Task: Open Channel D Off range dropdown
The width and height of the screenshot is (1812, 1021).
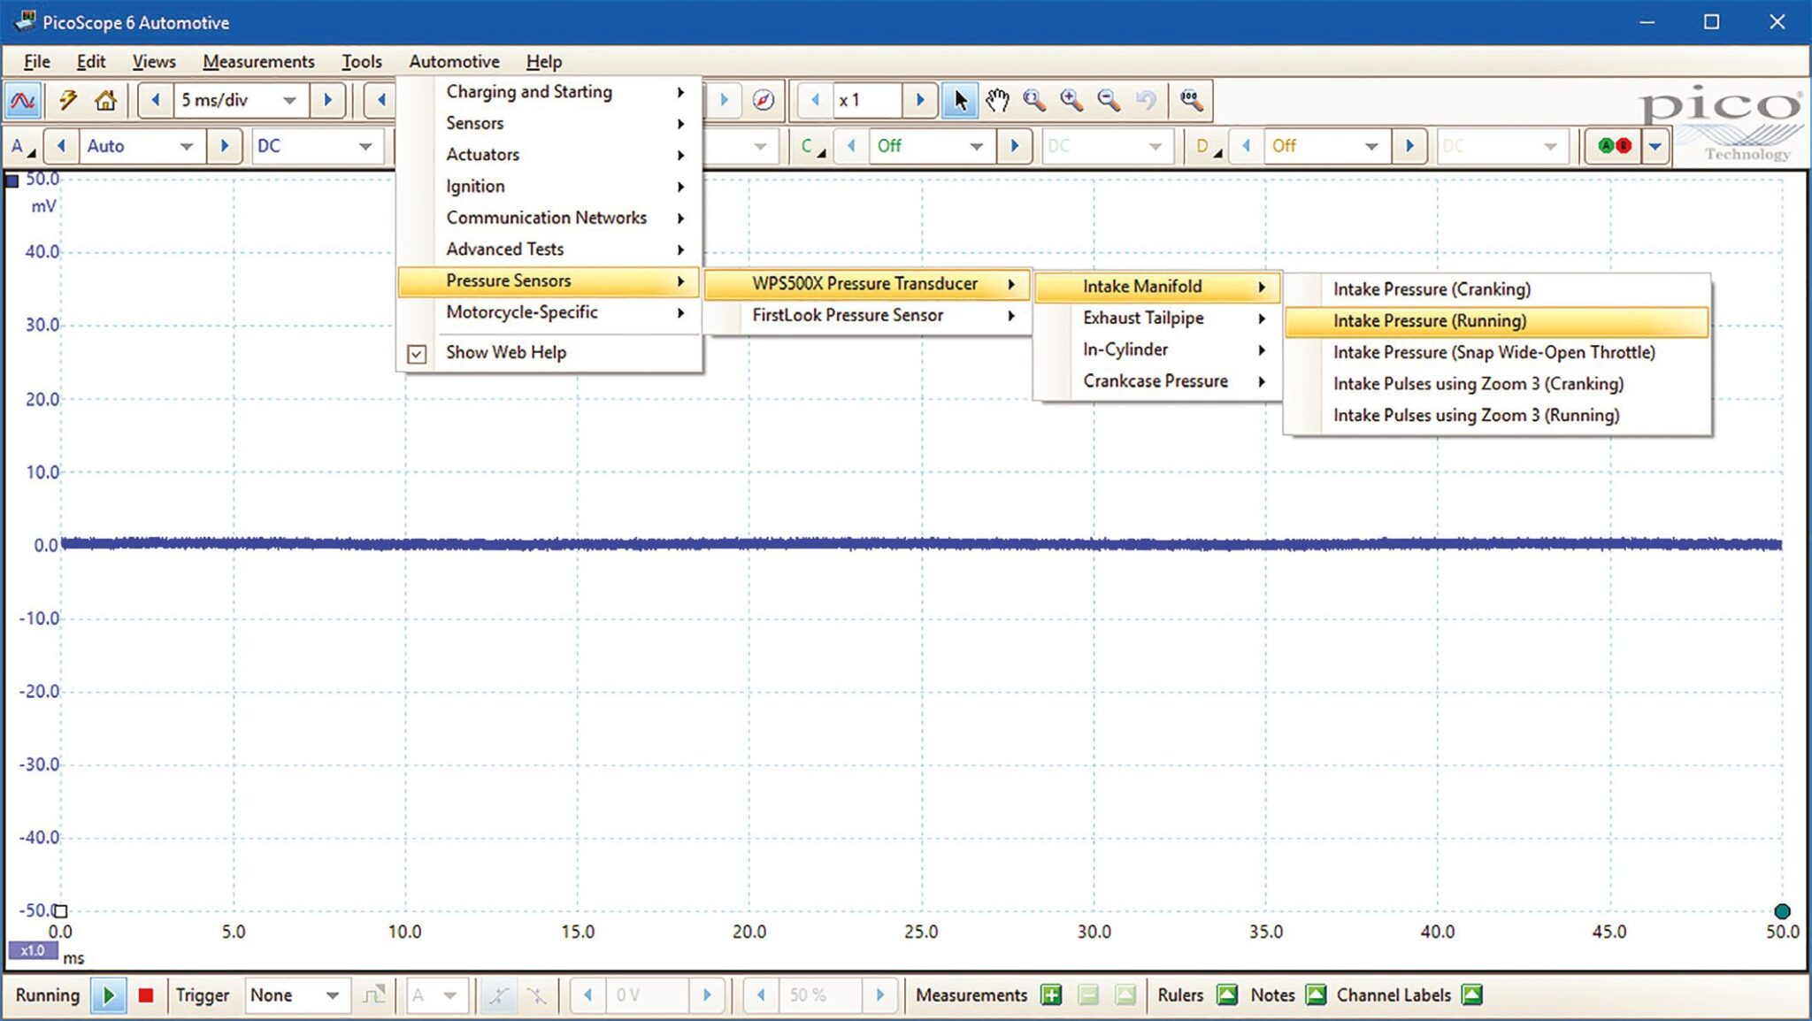Action: pos(1371,147)
